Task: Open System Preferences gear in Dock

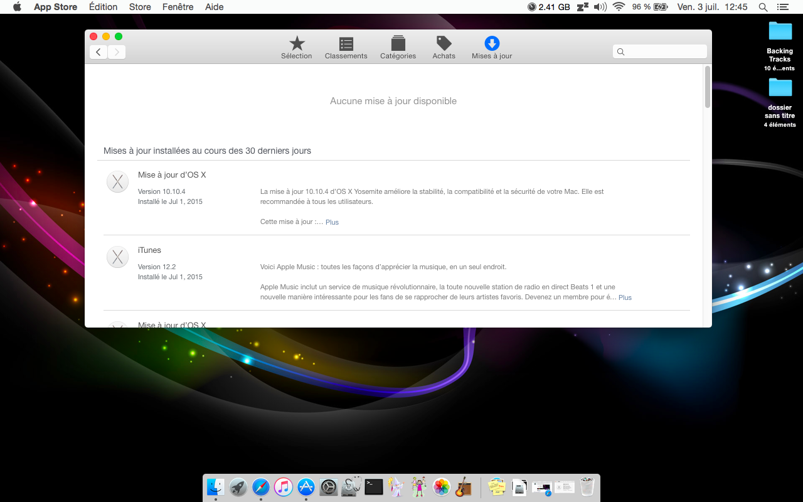Action: [x=329, y=487]
